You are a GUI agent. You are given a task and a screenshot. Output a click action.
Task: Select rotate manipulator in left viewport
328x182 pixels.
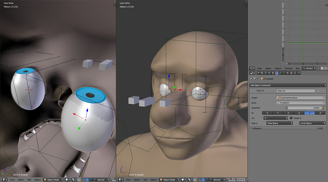point(90,180)
